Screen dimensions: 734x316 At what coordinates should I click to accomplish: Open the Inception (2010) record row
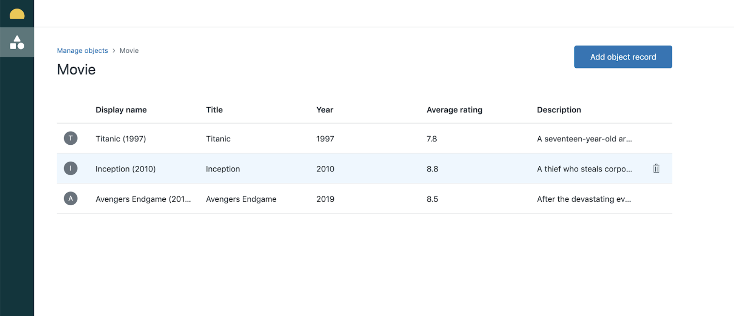click(x=126, y=169)
